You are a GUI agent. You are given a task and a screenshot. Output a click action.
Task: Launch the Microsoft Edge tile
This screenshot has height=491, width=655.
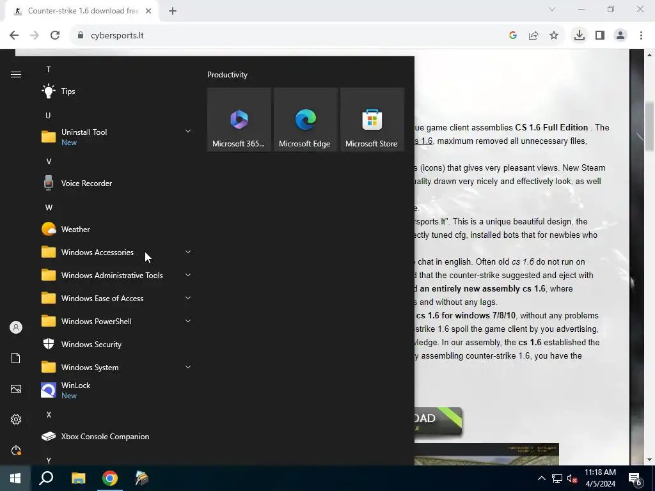pos(305,120)
